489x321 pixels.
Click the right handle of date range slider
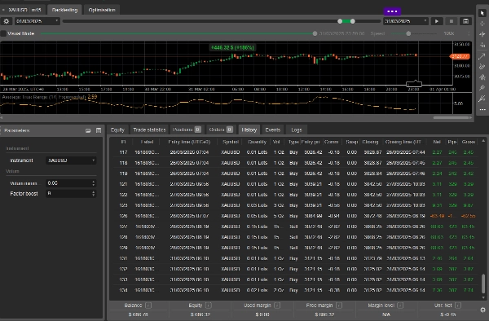pos(352,21)
